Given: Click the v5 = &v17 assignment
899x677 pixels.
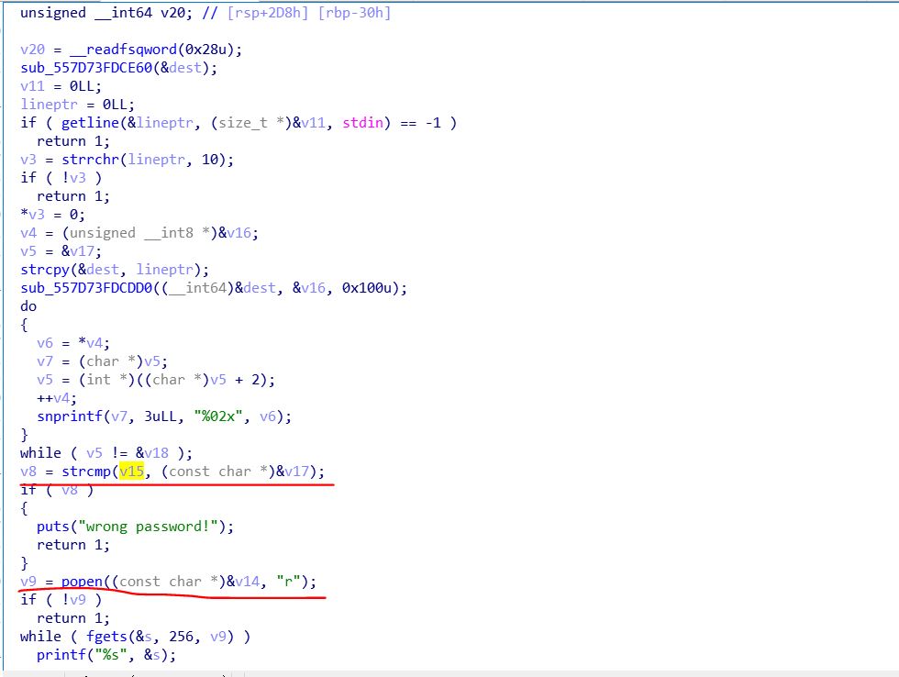Looking at the screenshot, I should (61, 251).
